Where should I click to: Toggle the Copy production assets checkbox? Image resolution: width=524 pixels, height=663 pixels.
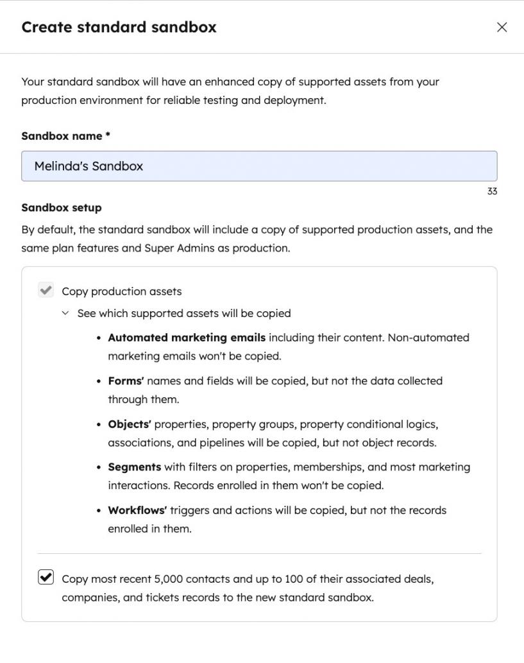pos(46,291)
